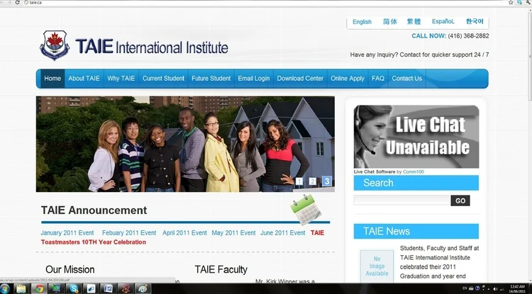Viewport: 532px width, 294px height.
Task: Click the calendar icon beside TAIE Announcement
Action: point(306,210)
